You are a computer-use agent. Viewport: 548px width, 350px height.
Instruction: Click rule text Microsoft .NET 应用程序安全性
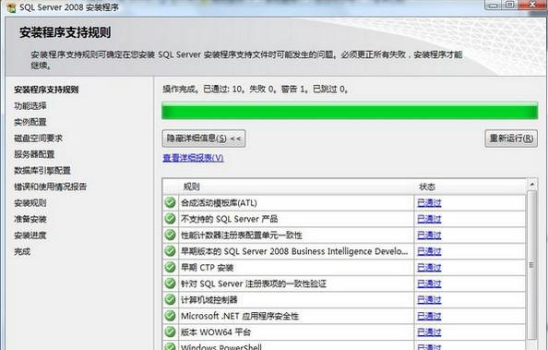[x=240, y=316]
